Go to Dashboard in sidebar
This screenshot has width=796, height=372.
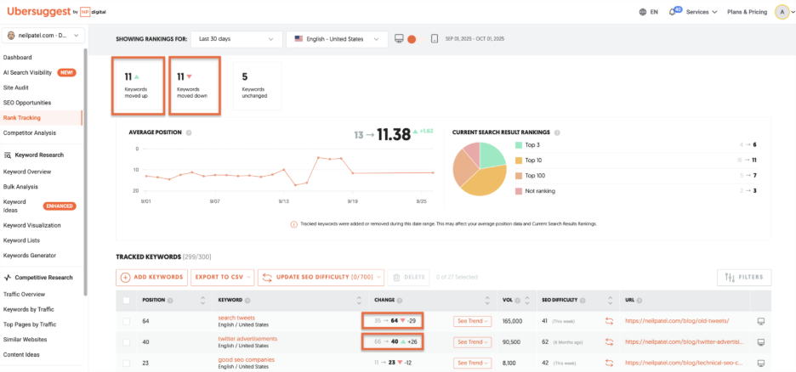pyautogui.click(x=17, y=57)
